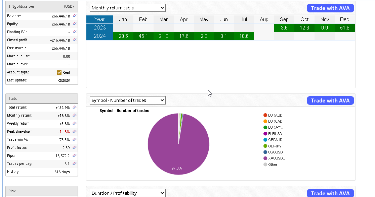Open the Monthly return table dropdown

(x=127, y=8)
